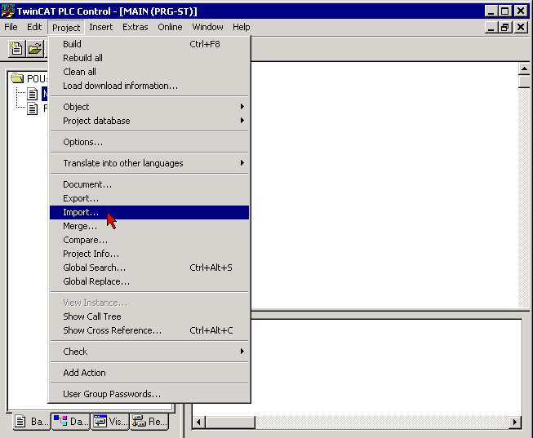Minimize the inner MAIN document window
Image resolution: width=533 pixels, height=438 pixels.
tap(491, 27)
